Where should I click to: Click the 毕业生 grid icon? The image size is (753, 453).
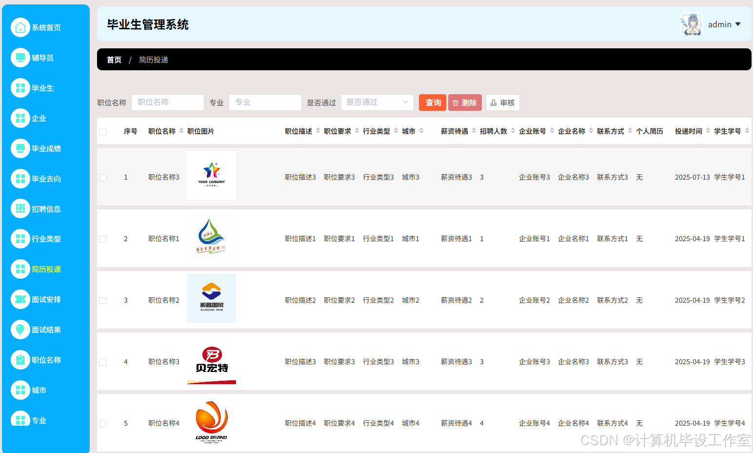coord(20,88)
